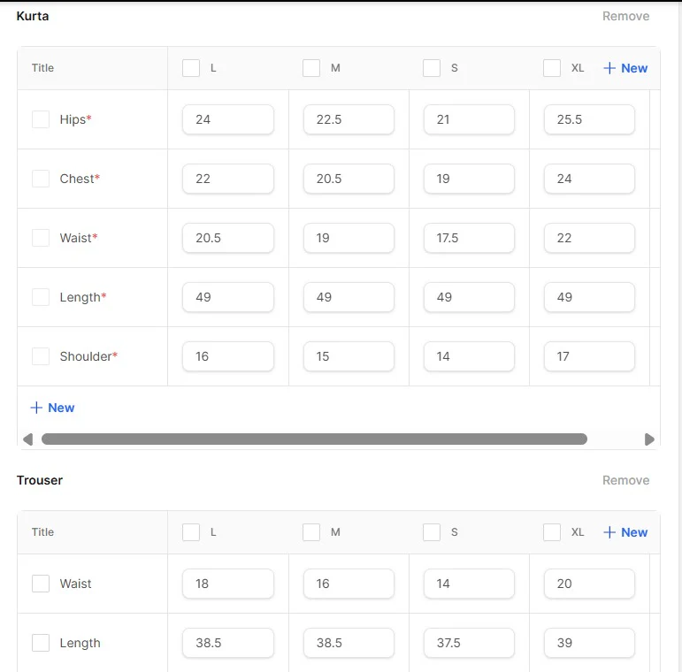Remove the Trouser size chart
The width and height of the screenshot is (682, 672).
(625, 480)
